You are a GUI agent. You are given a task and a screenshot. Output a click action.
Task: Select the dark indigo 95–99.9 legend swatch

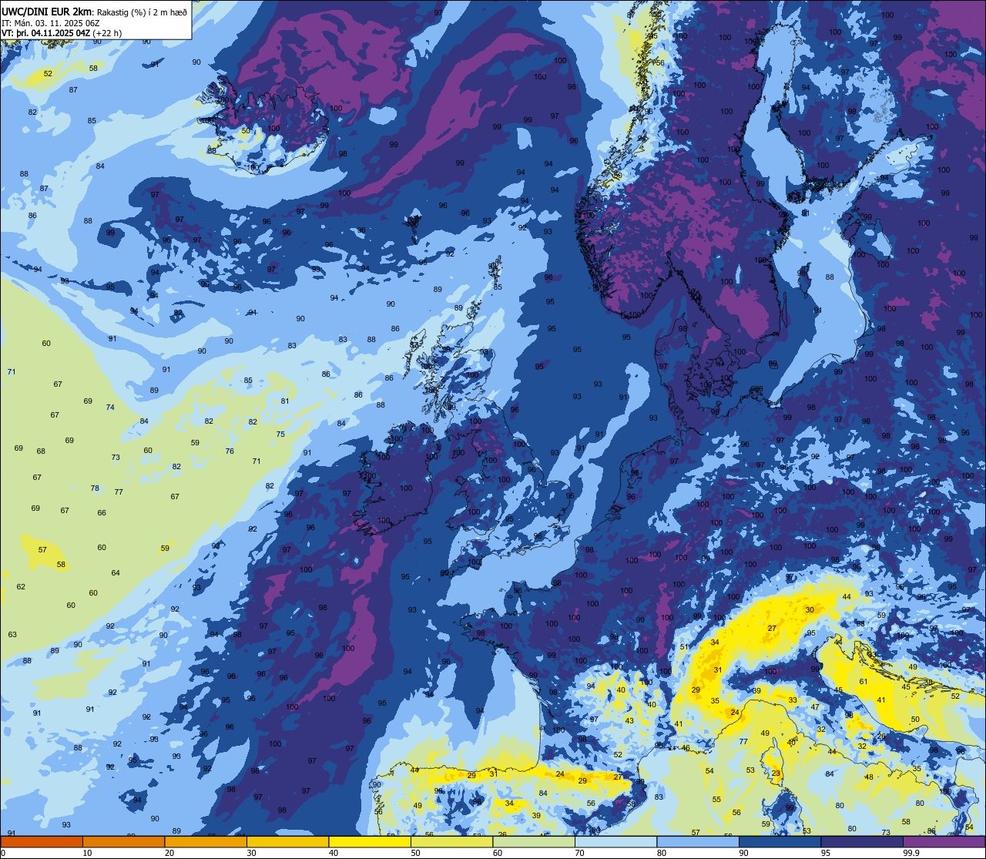coord(862,841)
